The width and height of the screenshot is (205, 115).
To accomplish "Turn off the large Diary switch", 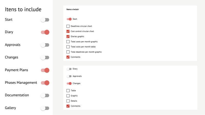I will (x=45, y=32).
